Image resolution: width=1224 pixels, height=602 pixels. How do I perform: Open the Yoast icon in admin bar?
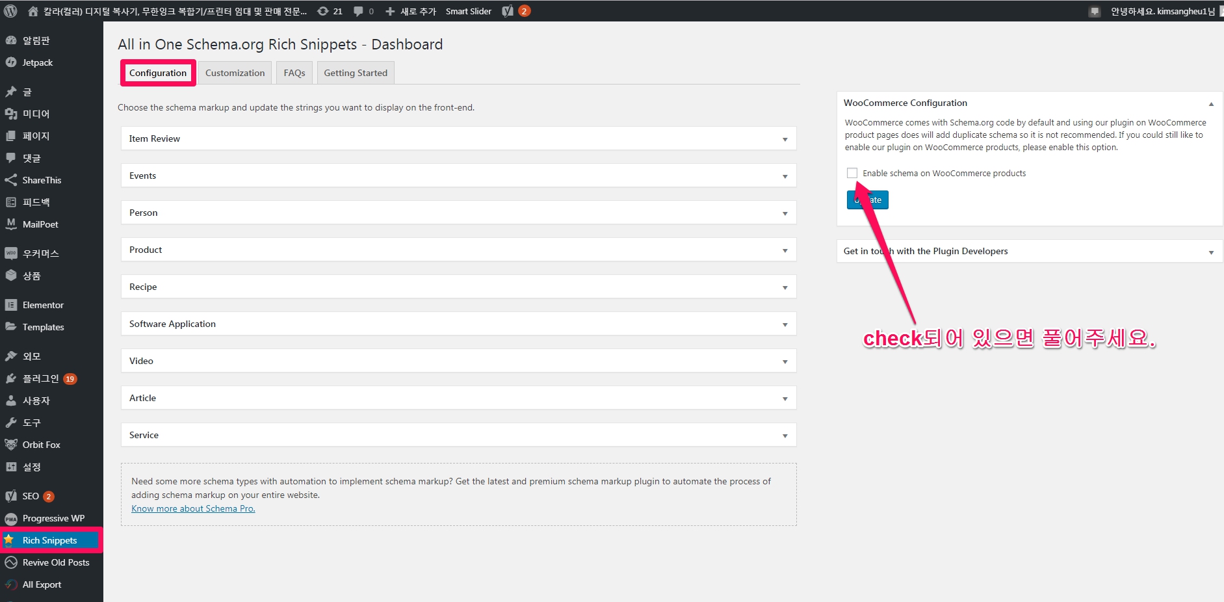tap(508, 11)
